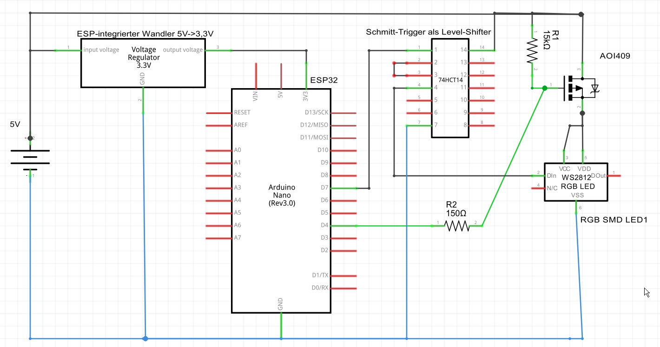Click the 'input voltage' pin label
This screenshot has width=660, height=347.
point(101,50)
